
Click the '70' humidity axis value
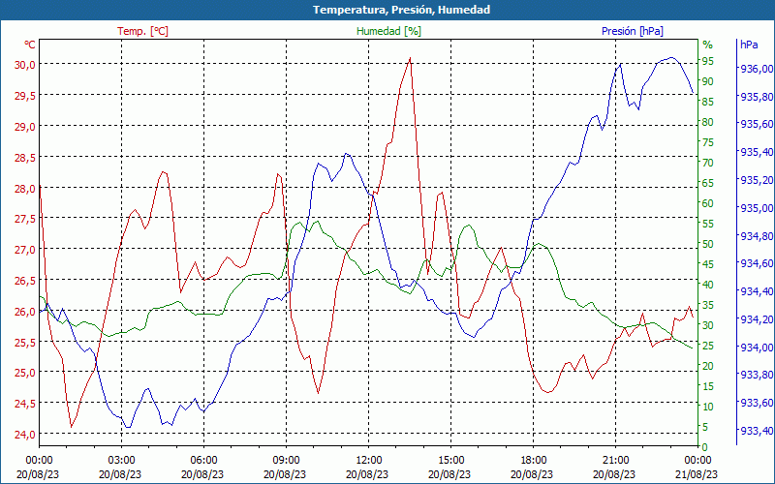coord(708,163)
